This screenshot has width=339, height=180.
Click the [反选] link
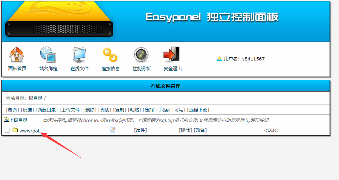[x=27, y=110]
